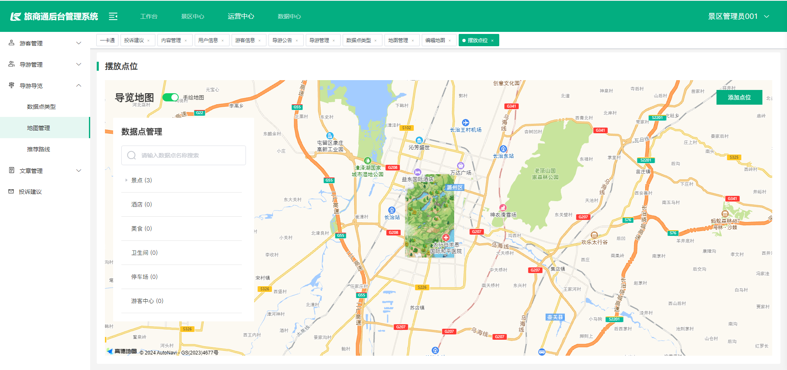Click the 导游管理 people icon
Viewport: 787px width, 370px height.
click(x=11, y=64)
